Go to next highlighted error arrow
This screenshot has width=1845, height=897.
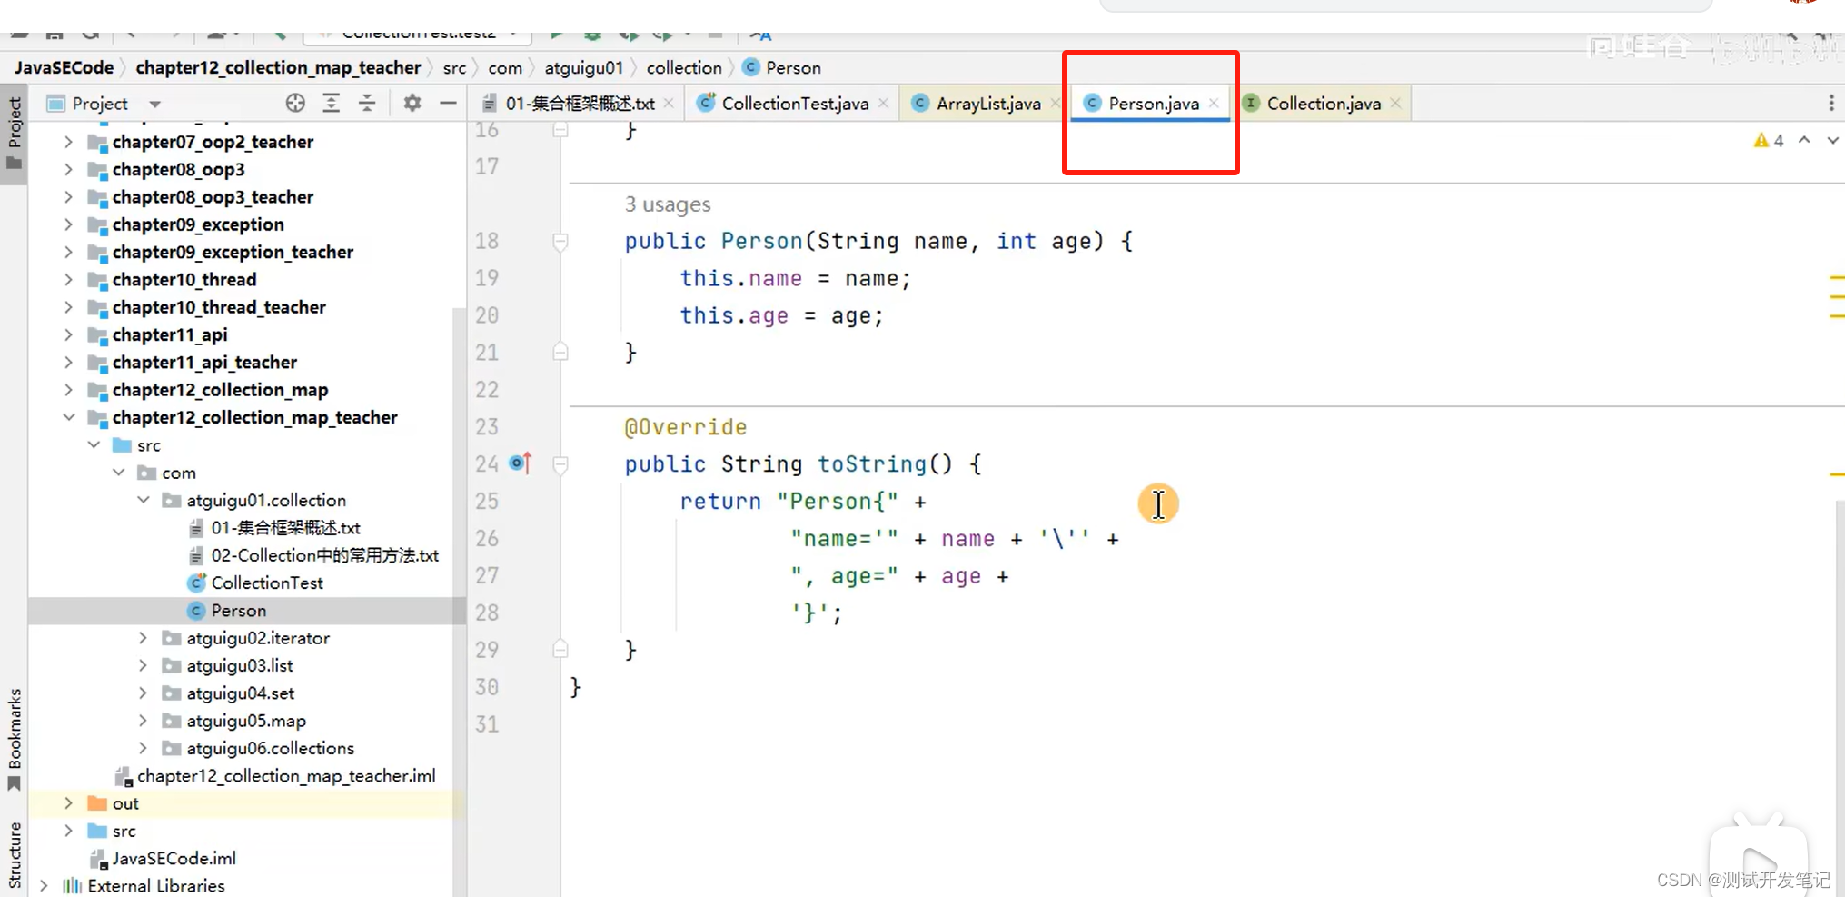[x=1832, y=141]
